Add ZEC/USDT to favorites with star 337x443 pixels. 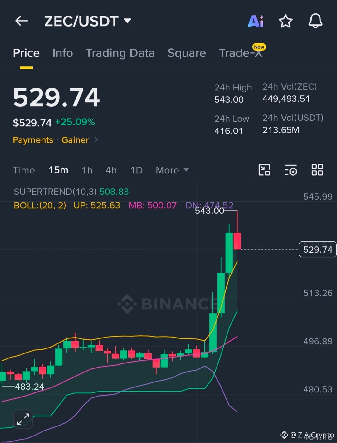pos(285,21)
